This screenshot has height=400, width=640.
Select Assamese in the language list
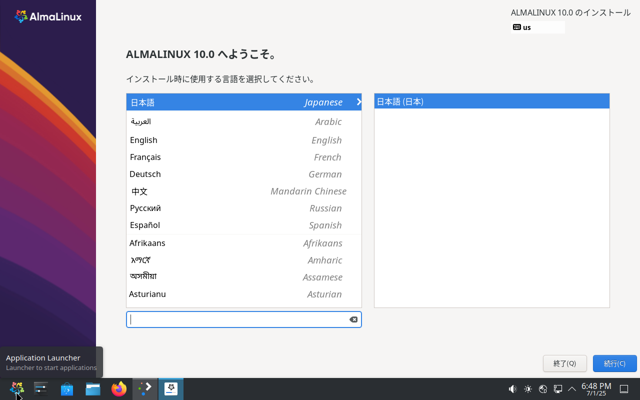[x=244, y=277]
